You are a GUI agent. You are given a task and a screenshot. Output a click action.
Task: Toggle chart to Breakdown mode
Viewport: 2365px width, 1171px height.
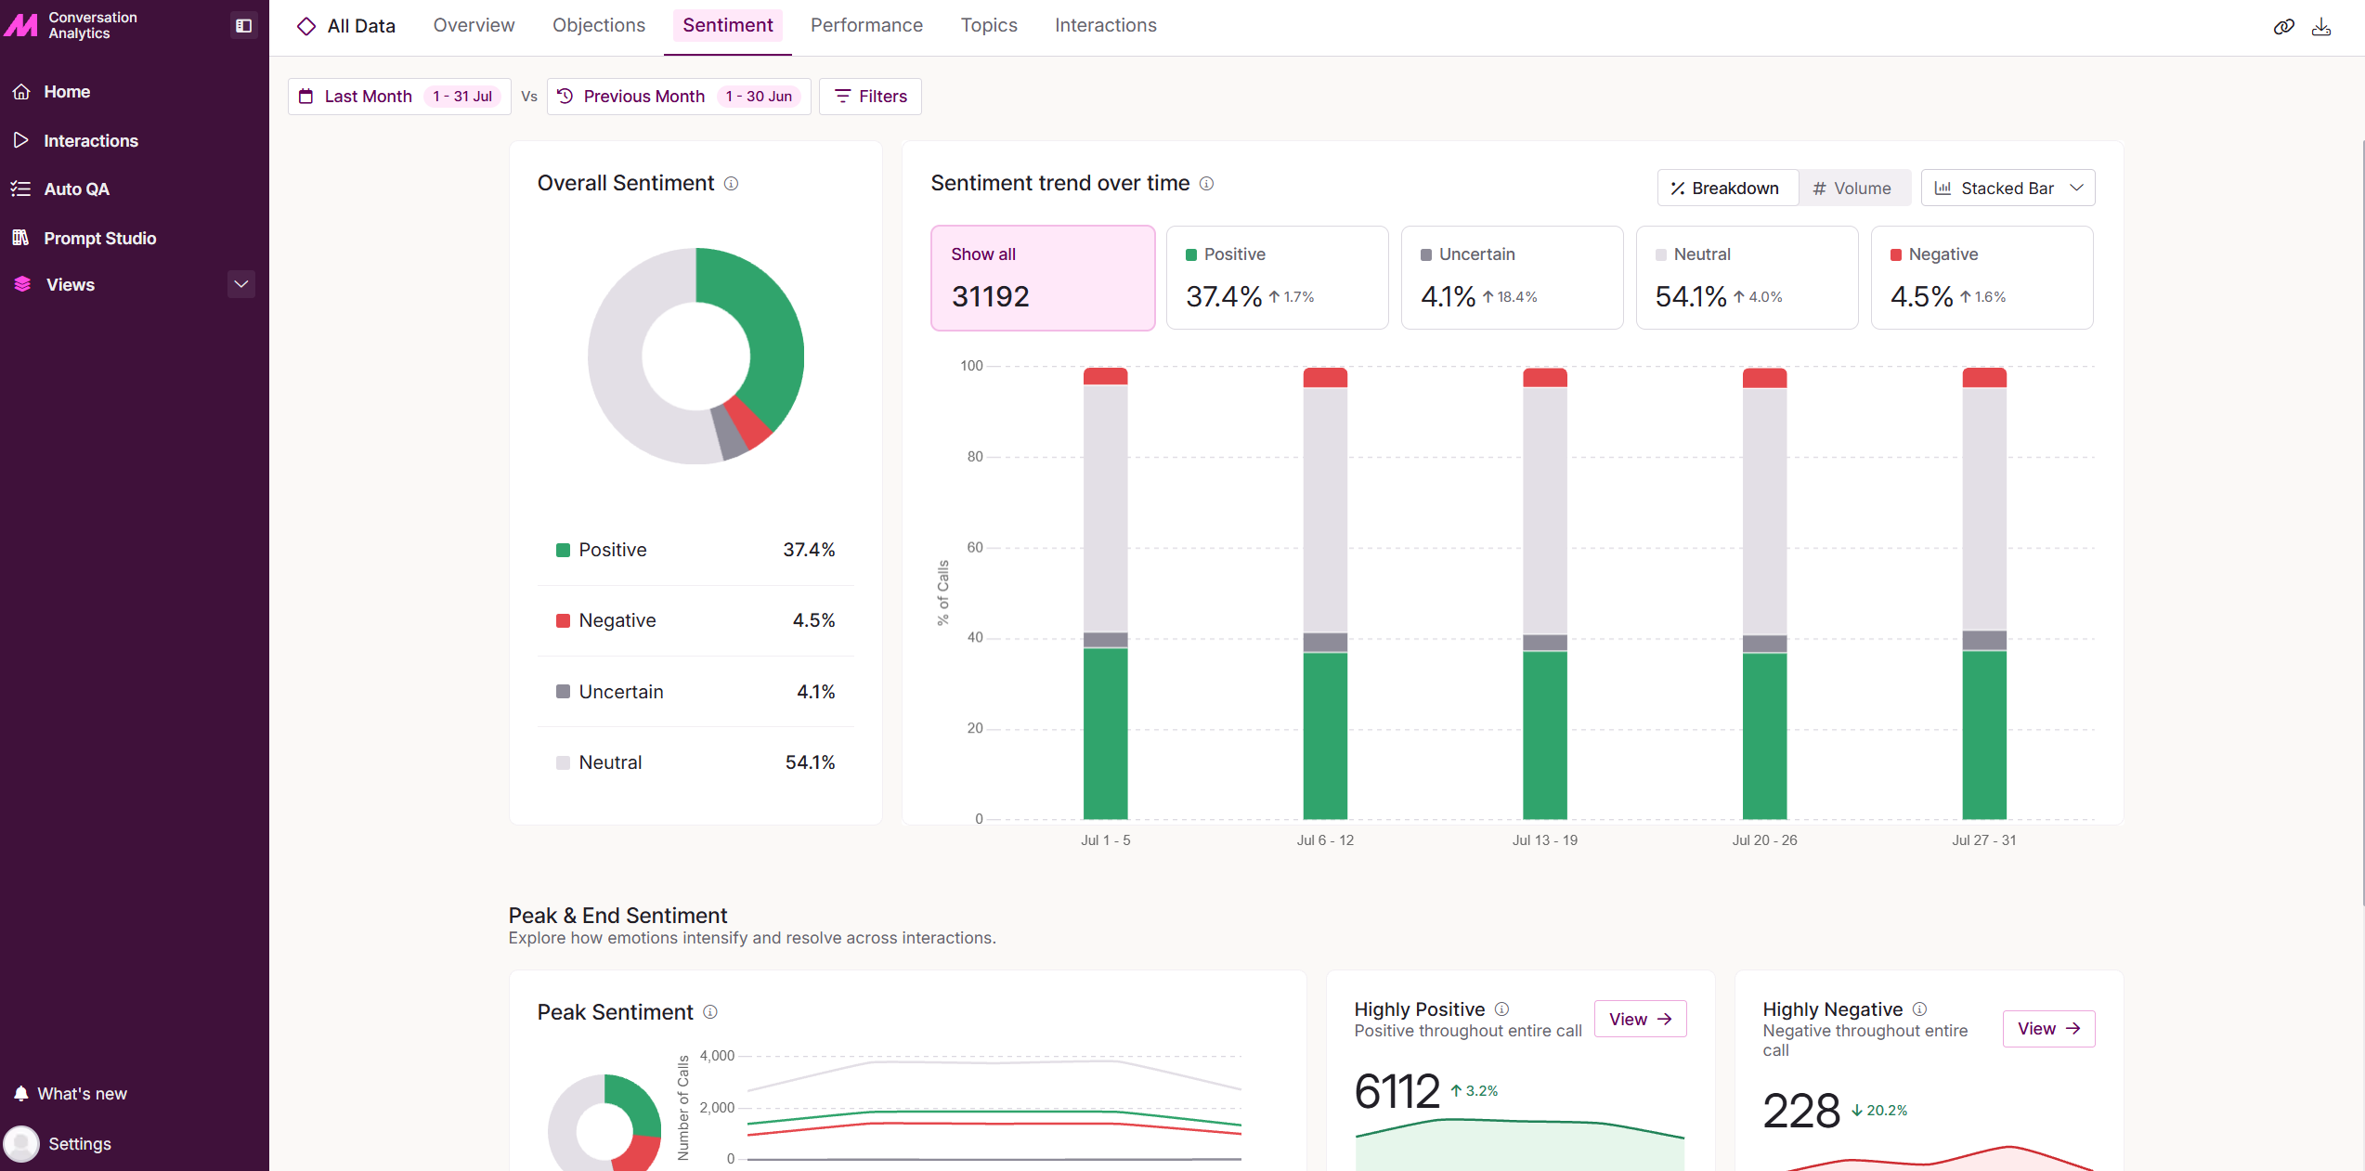click(1727, 188)
